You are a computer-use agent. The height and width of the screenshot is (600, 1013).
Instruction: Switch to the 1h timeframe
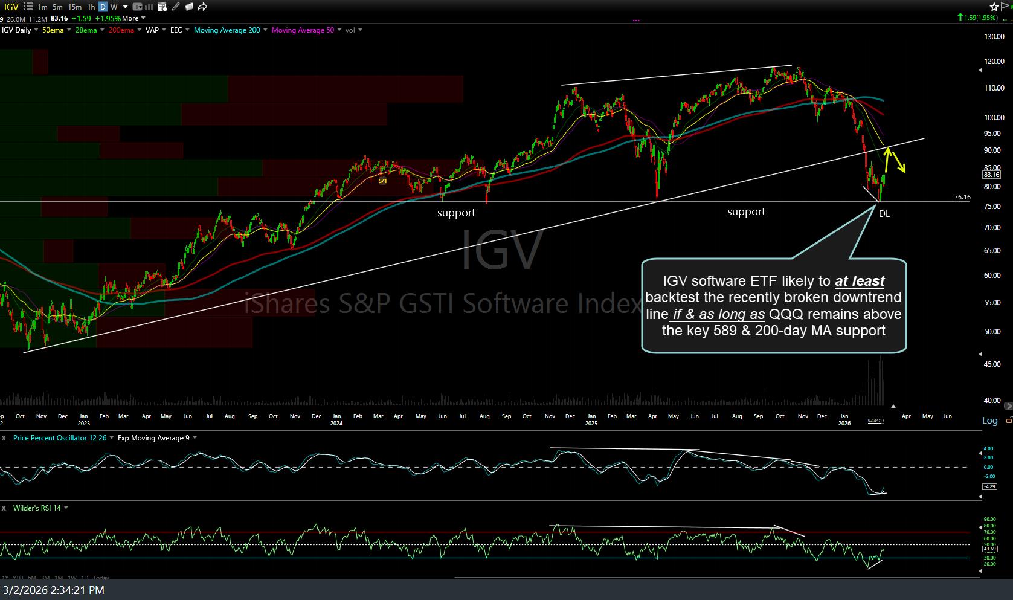pos(91,7)
